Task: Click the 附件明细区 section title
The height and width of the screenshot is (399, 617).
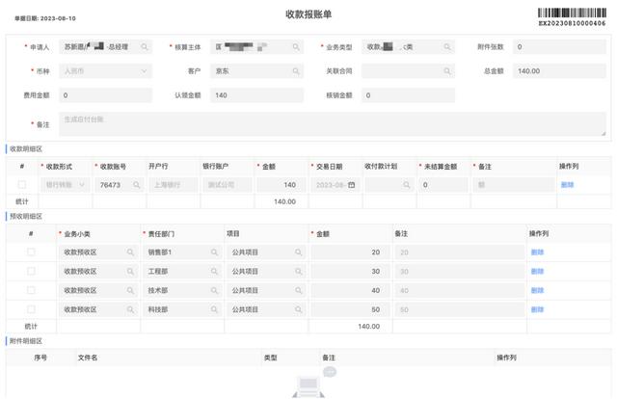Action: point(26,341)
